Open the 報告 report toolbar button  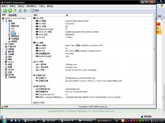click(x=35, y=11)
